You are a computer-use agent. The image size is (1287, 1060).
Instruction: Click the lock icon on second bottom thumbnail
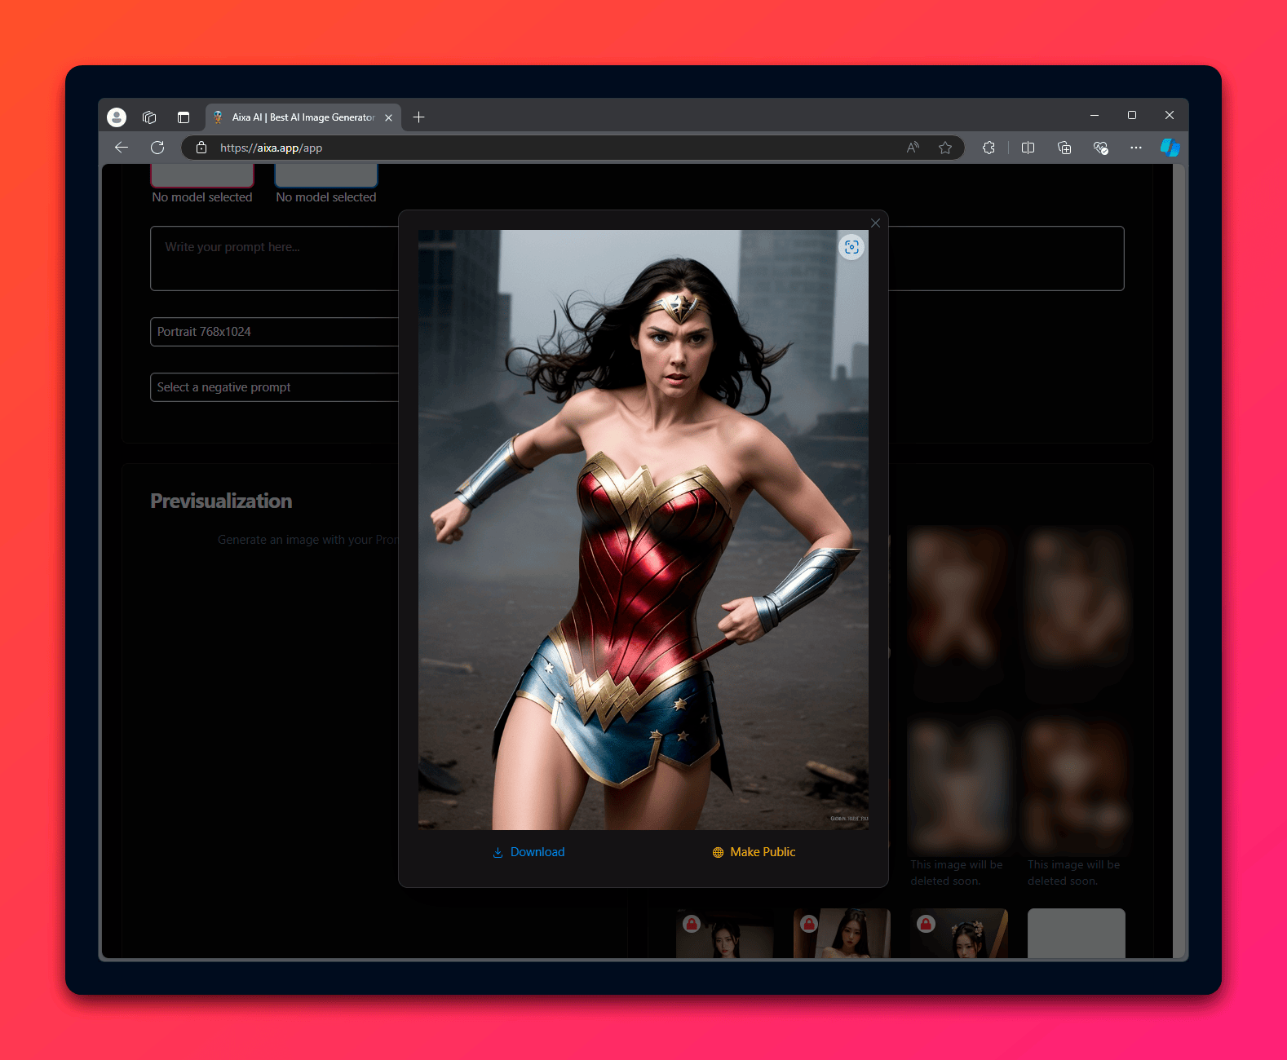809,924
